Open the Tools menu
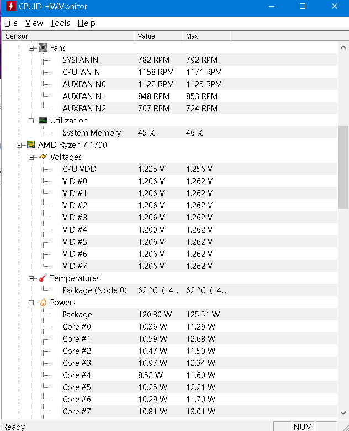 pyautogui.click(x=60, y=23)
